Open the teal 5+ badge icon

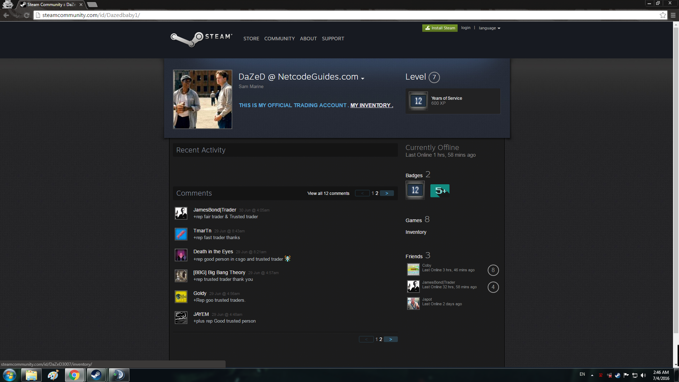pyautogui.click(x=440, y=191)
